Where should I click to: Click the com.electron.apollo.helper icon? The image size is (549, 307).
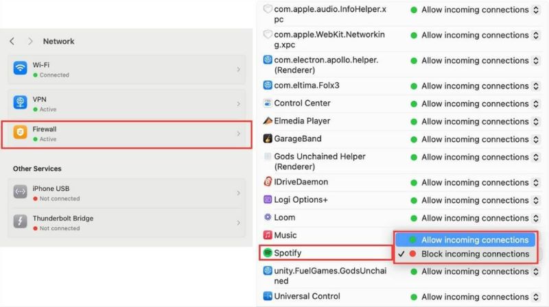[x=268, y=60]
